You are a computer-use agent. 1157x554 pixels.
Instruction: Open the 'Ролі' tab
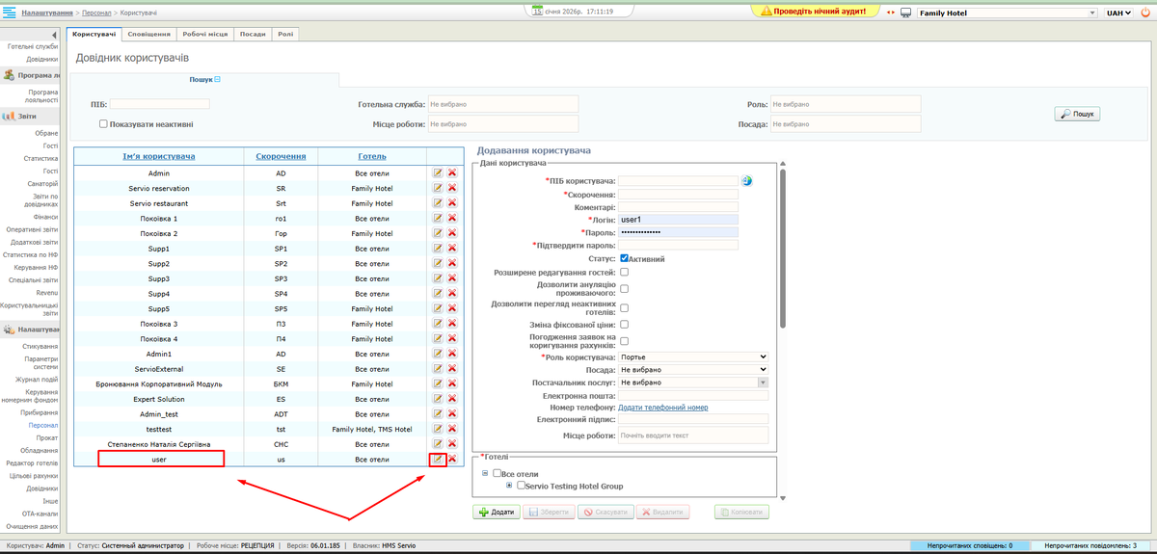point(286,34)
